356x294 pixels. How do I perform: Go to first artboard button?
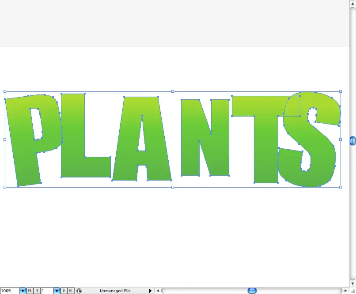pos(30,290)
